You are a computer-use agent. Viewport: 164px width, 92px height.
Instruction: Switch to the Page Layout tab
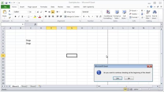click(32, 7)
